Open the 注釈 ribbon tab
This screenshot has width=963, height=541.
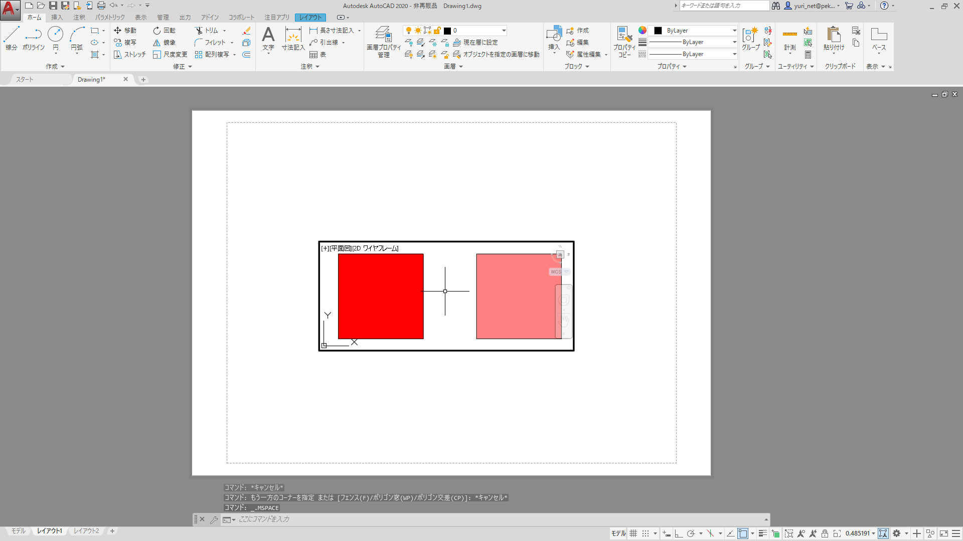coord(79,18)
